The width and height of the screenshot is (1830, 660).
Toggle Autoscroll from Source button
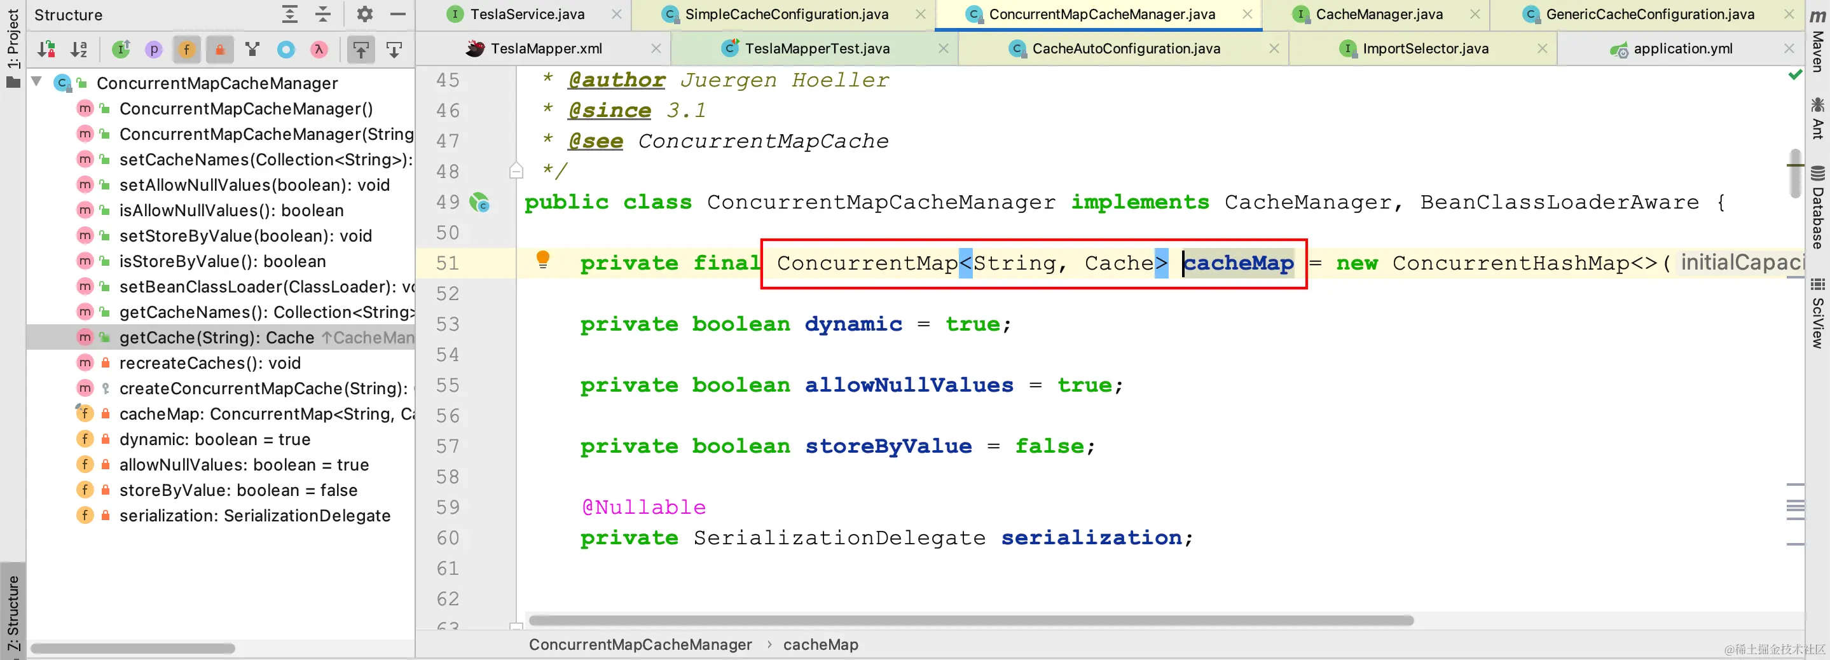point(394,49)
